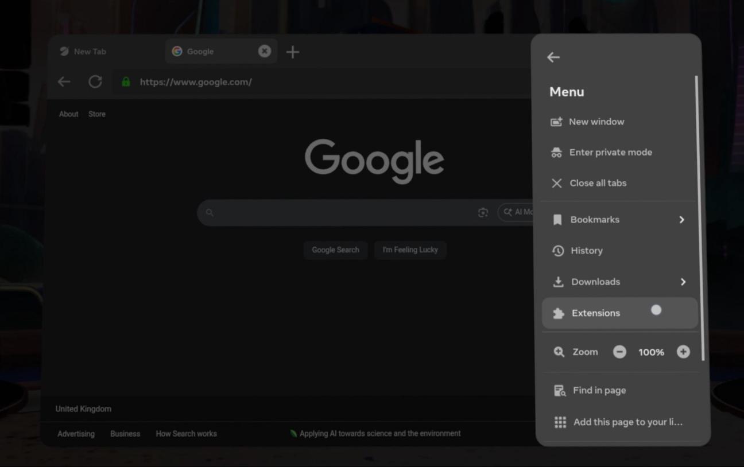Add this page to your library
This screenshot has height=467, width=744.
pyautogui.click(x=627, y=422)
